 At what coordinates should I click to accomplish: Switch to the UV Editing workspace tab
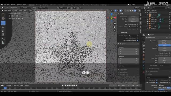coord(53,5)
